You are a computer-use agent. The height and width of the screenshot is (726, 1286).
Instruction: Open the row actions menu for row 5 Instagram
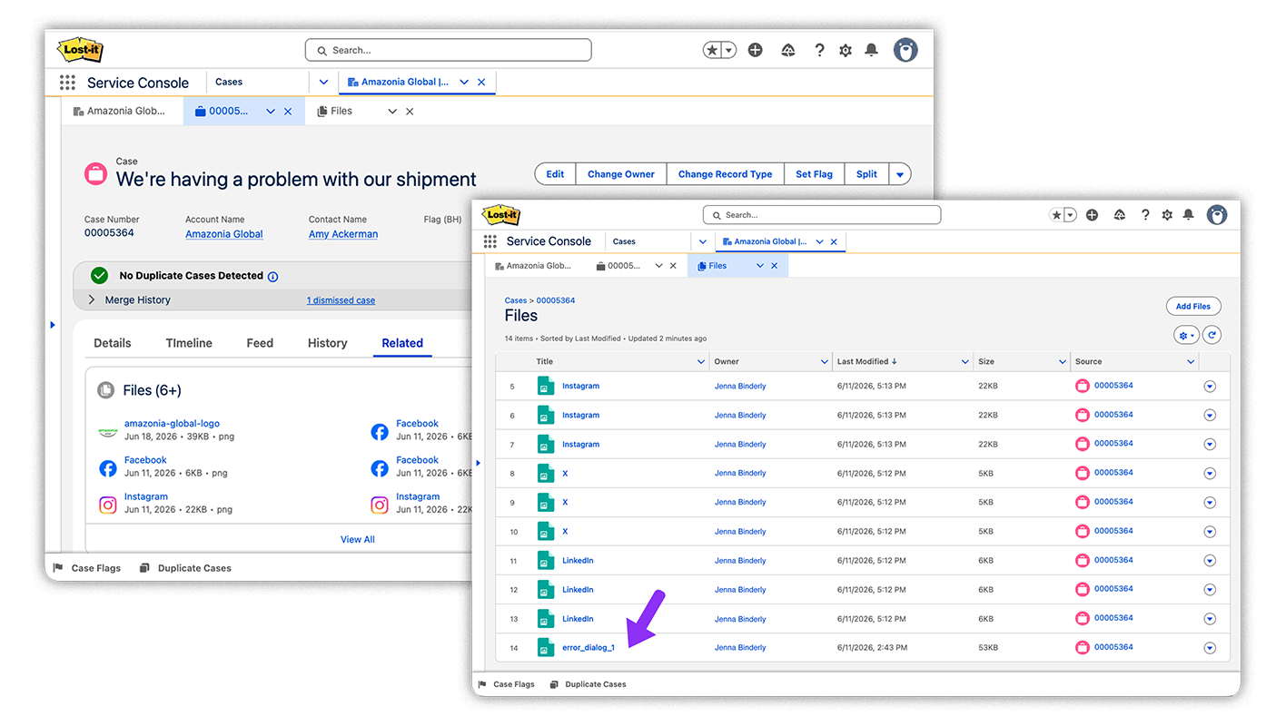coord(1210,387)
